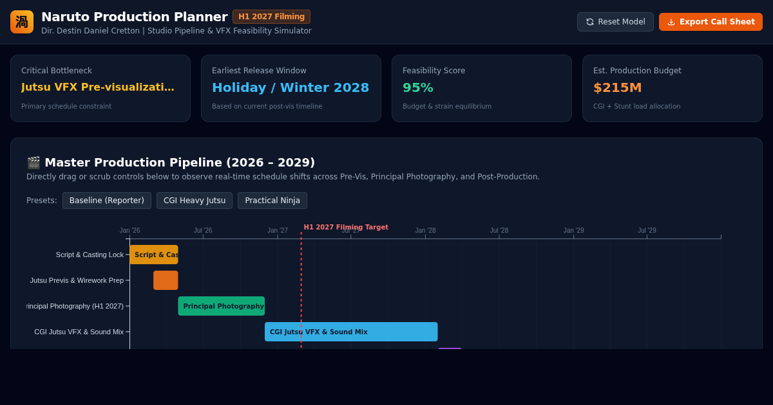Image resolution: width=773 pixels, height=405 pixels.
Task: Apply the Baseline (Reporter) preset
Action: coord(107,201)
